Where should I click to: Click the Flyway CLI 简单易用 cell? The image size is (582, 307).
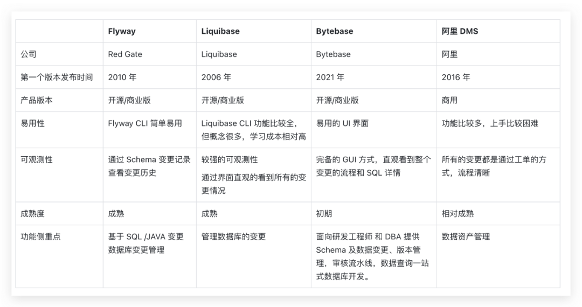[x=145, y=123]
